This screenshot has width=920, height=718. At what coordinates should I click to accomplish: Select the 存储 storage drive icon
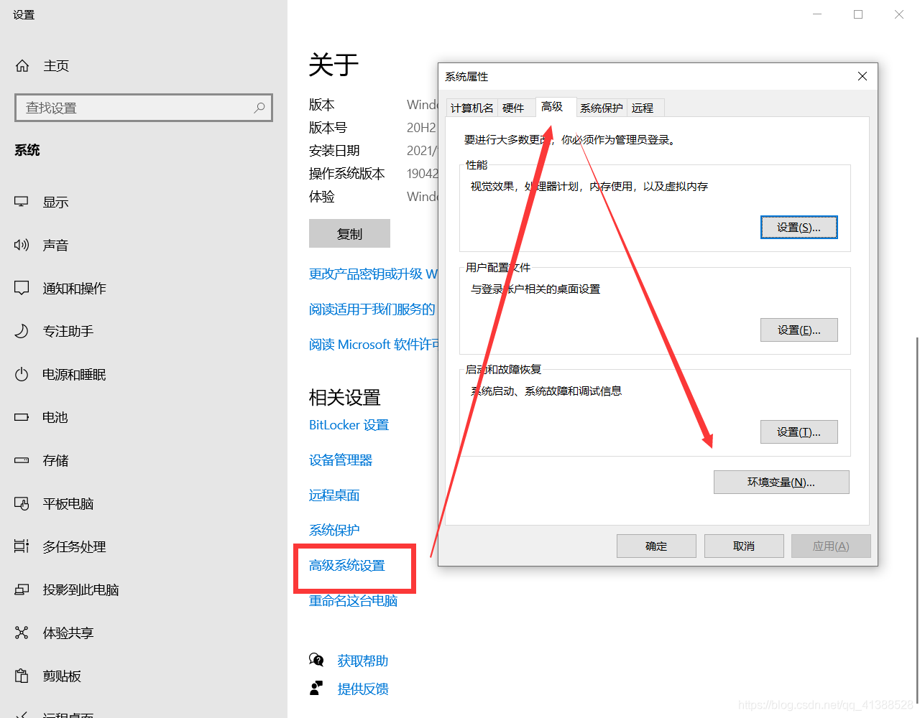[x=22, y=461]
